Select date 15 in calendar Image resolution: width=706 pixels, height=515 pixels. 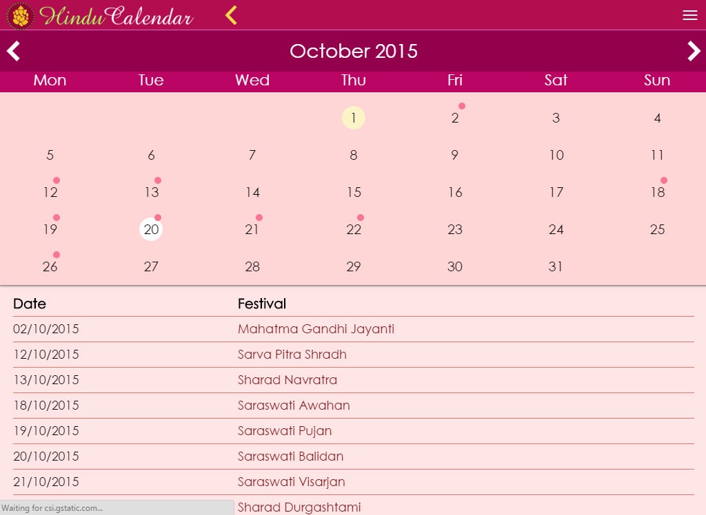click(x=354, y=193)
